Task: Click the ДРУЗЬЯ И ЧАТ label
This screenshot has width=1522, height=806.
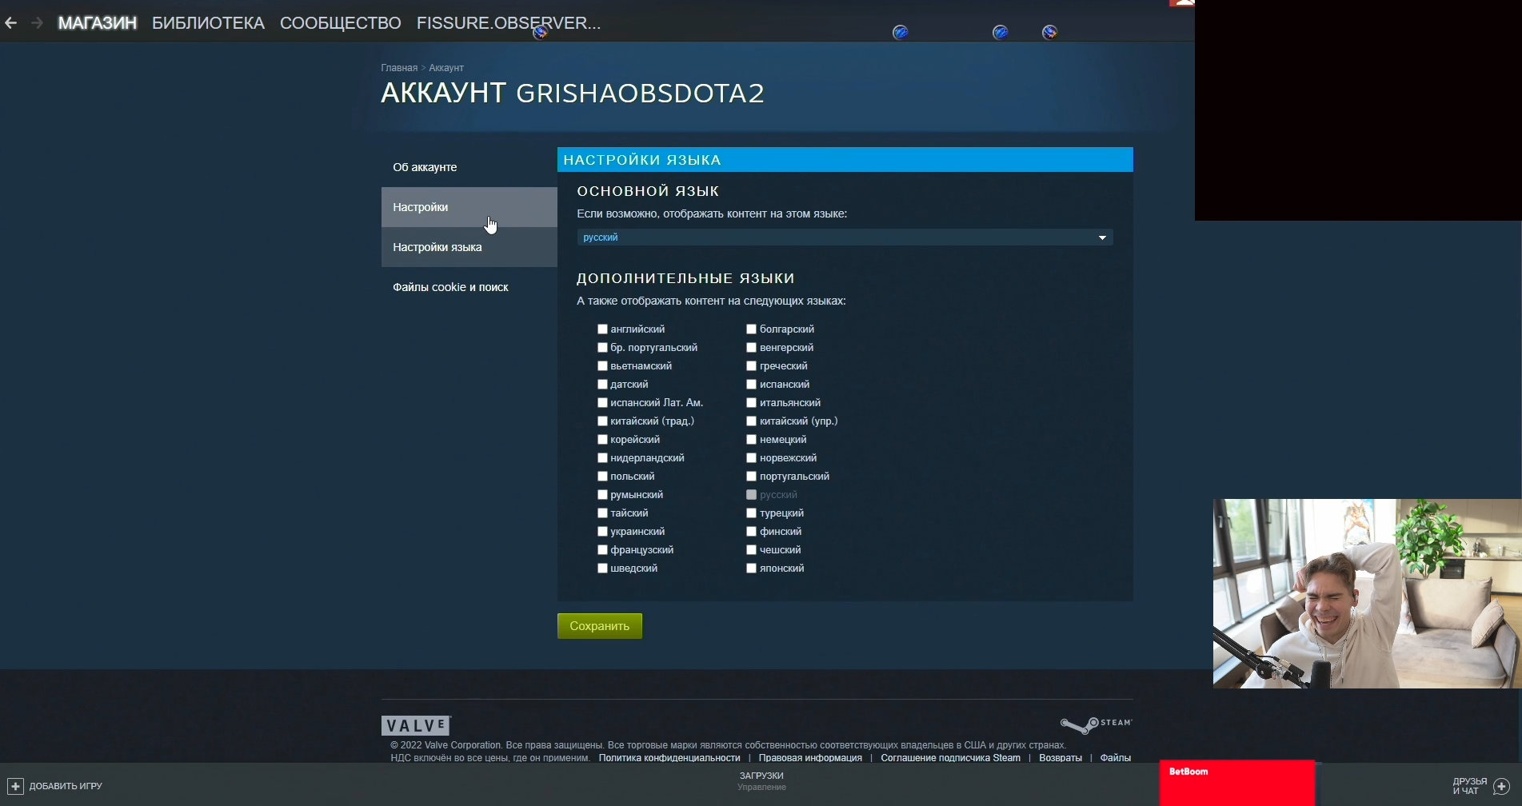Action: (x=1470, y=786)
